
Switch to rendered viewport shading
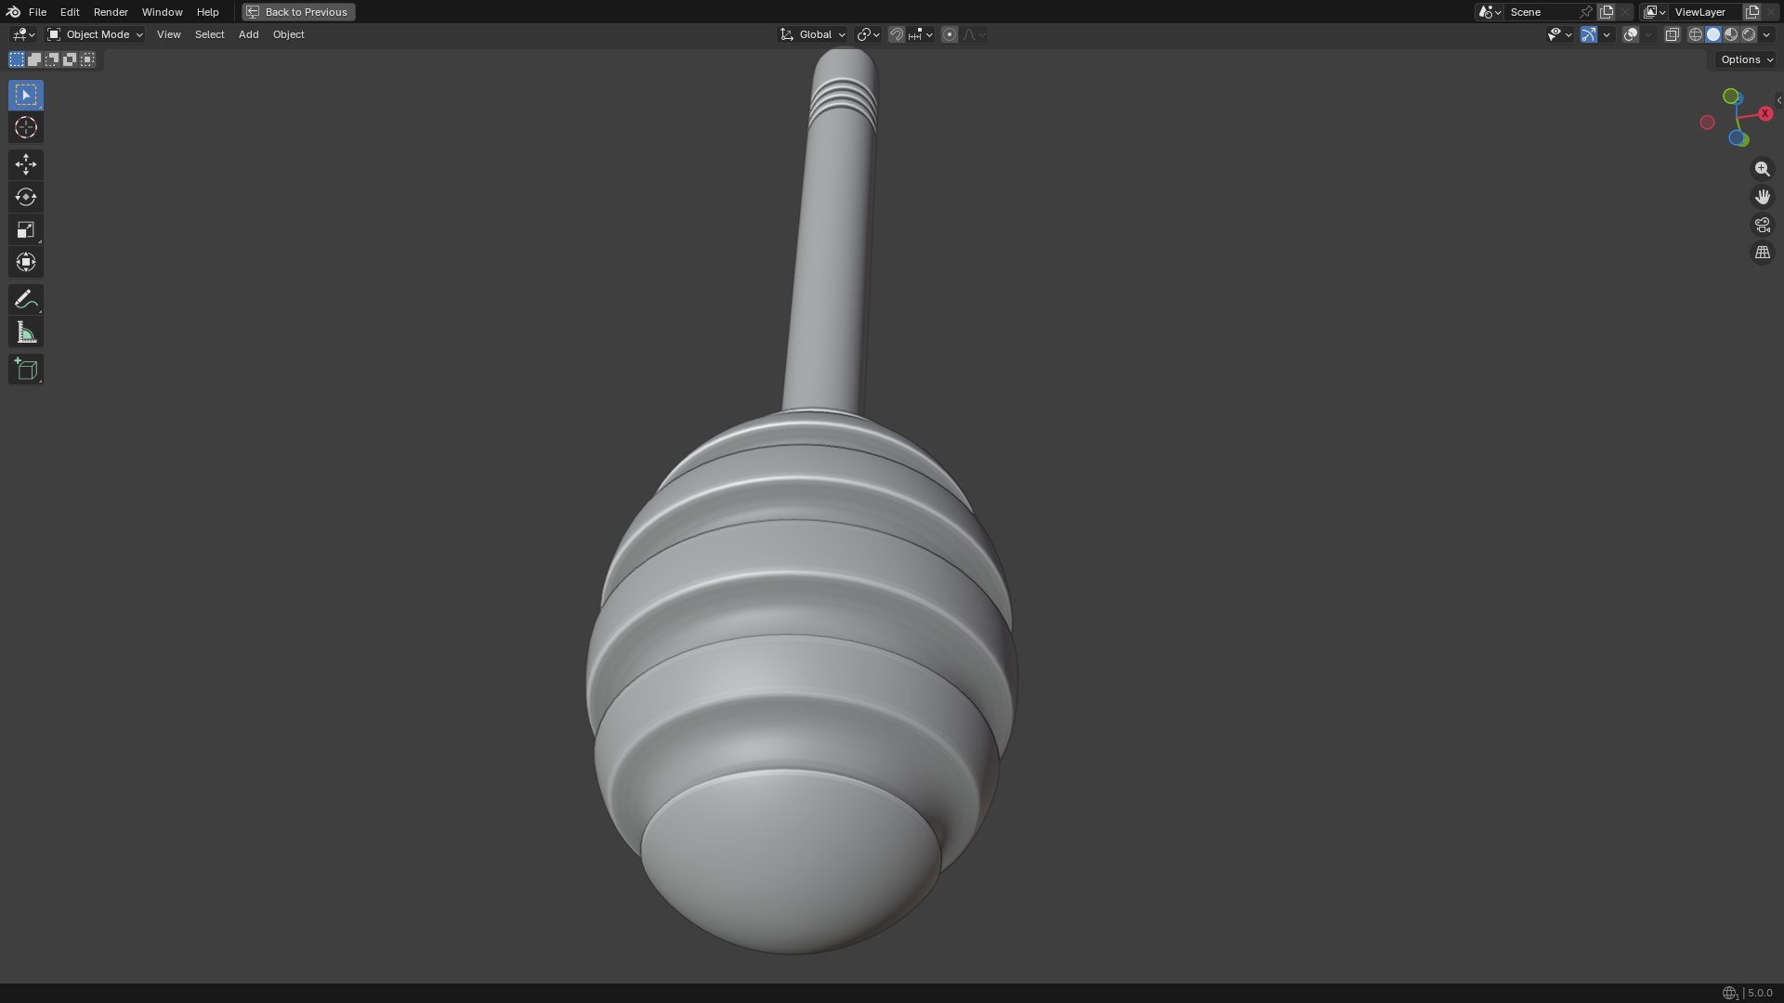(1749, 34)
